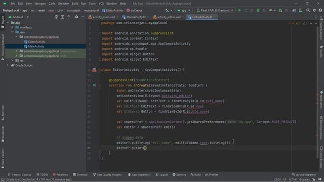The height and width of the screenshot is (182, 324).
Task: Toggle Build Variants side panel
Action: click(x=3, y=158)
